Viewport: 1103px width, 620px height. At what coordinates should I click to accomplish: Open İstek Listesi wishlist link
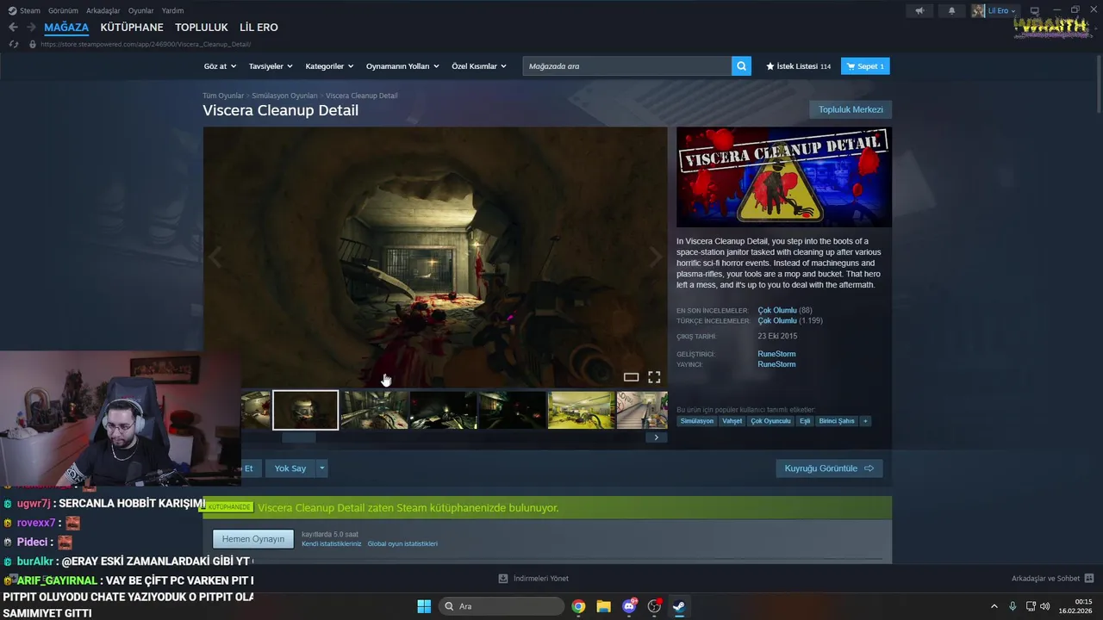(799, 66)
